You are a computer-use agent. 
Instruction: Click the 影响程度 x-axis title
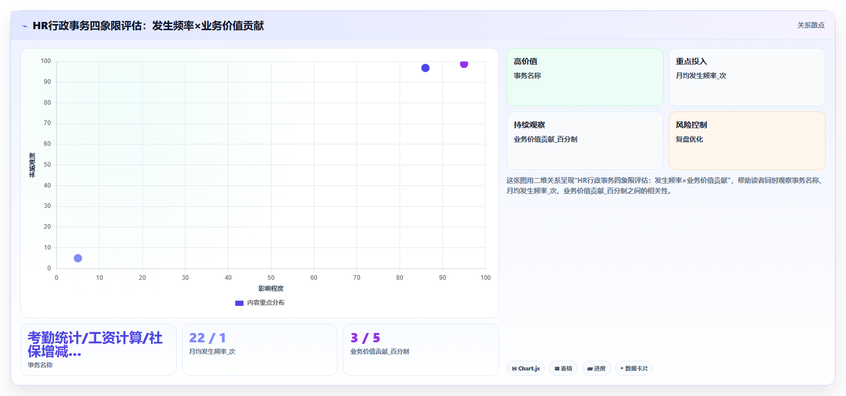pyautogui.click(x=271, y=289)
